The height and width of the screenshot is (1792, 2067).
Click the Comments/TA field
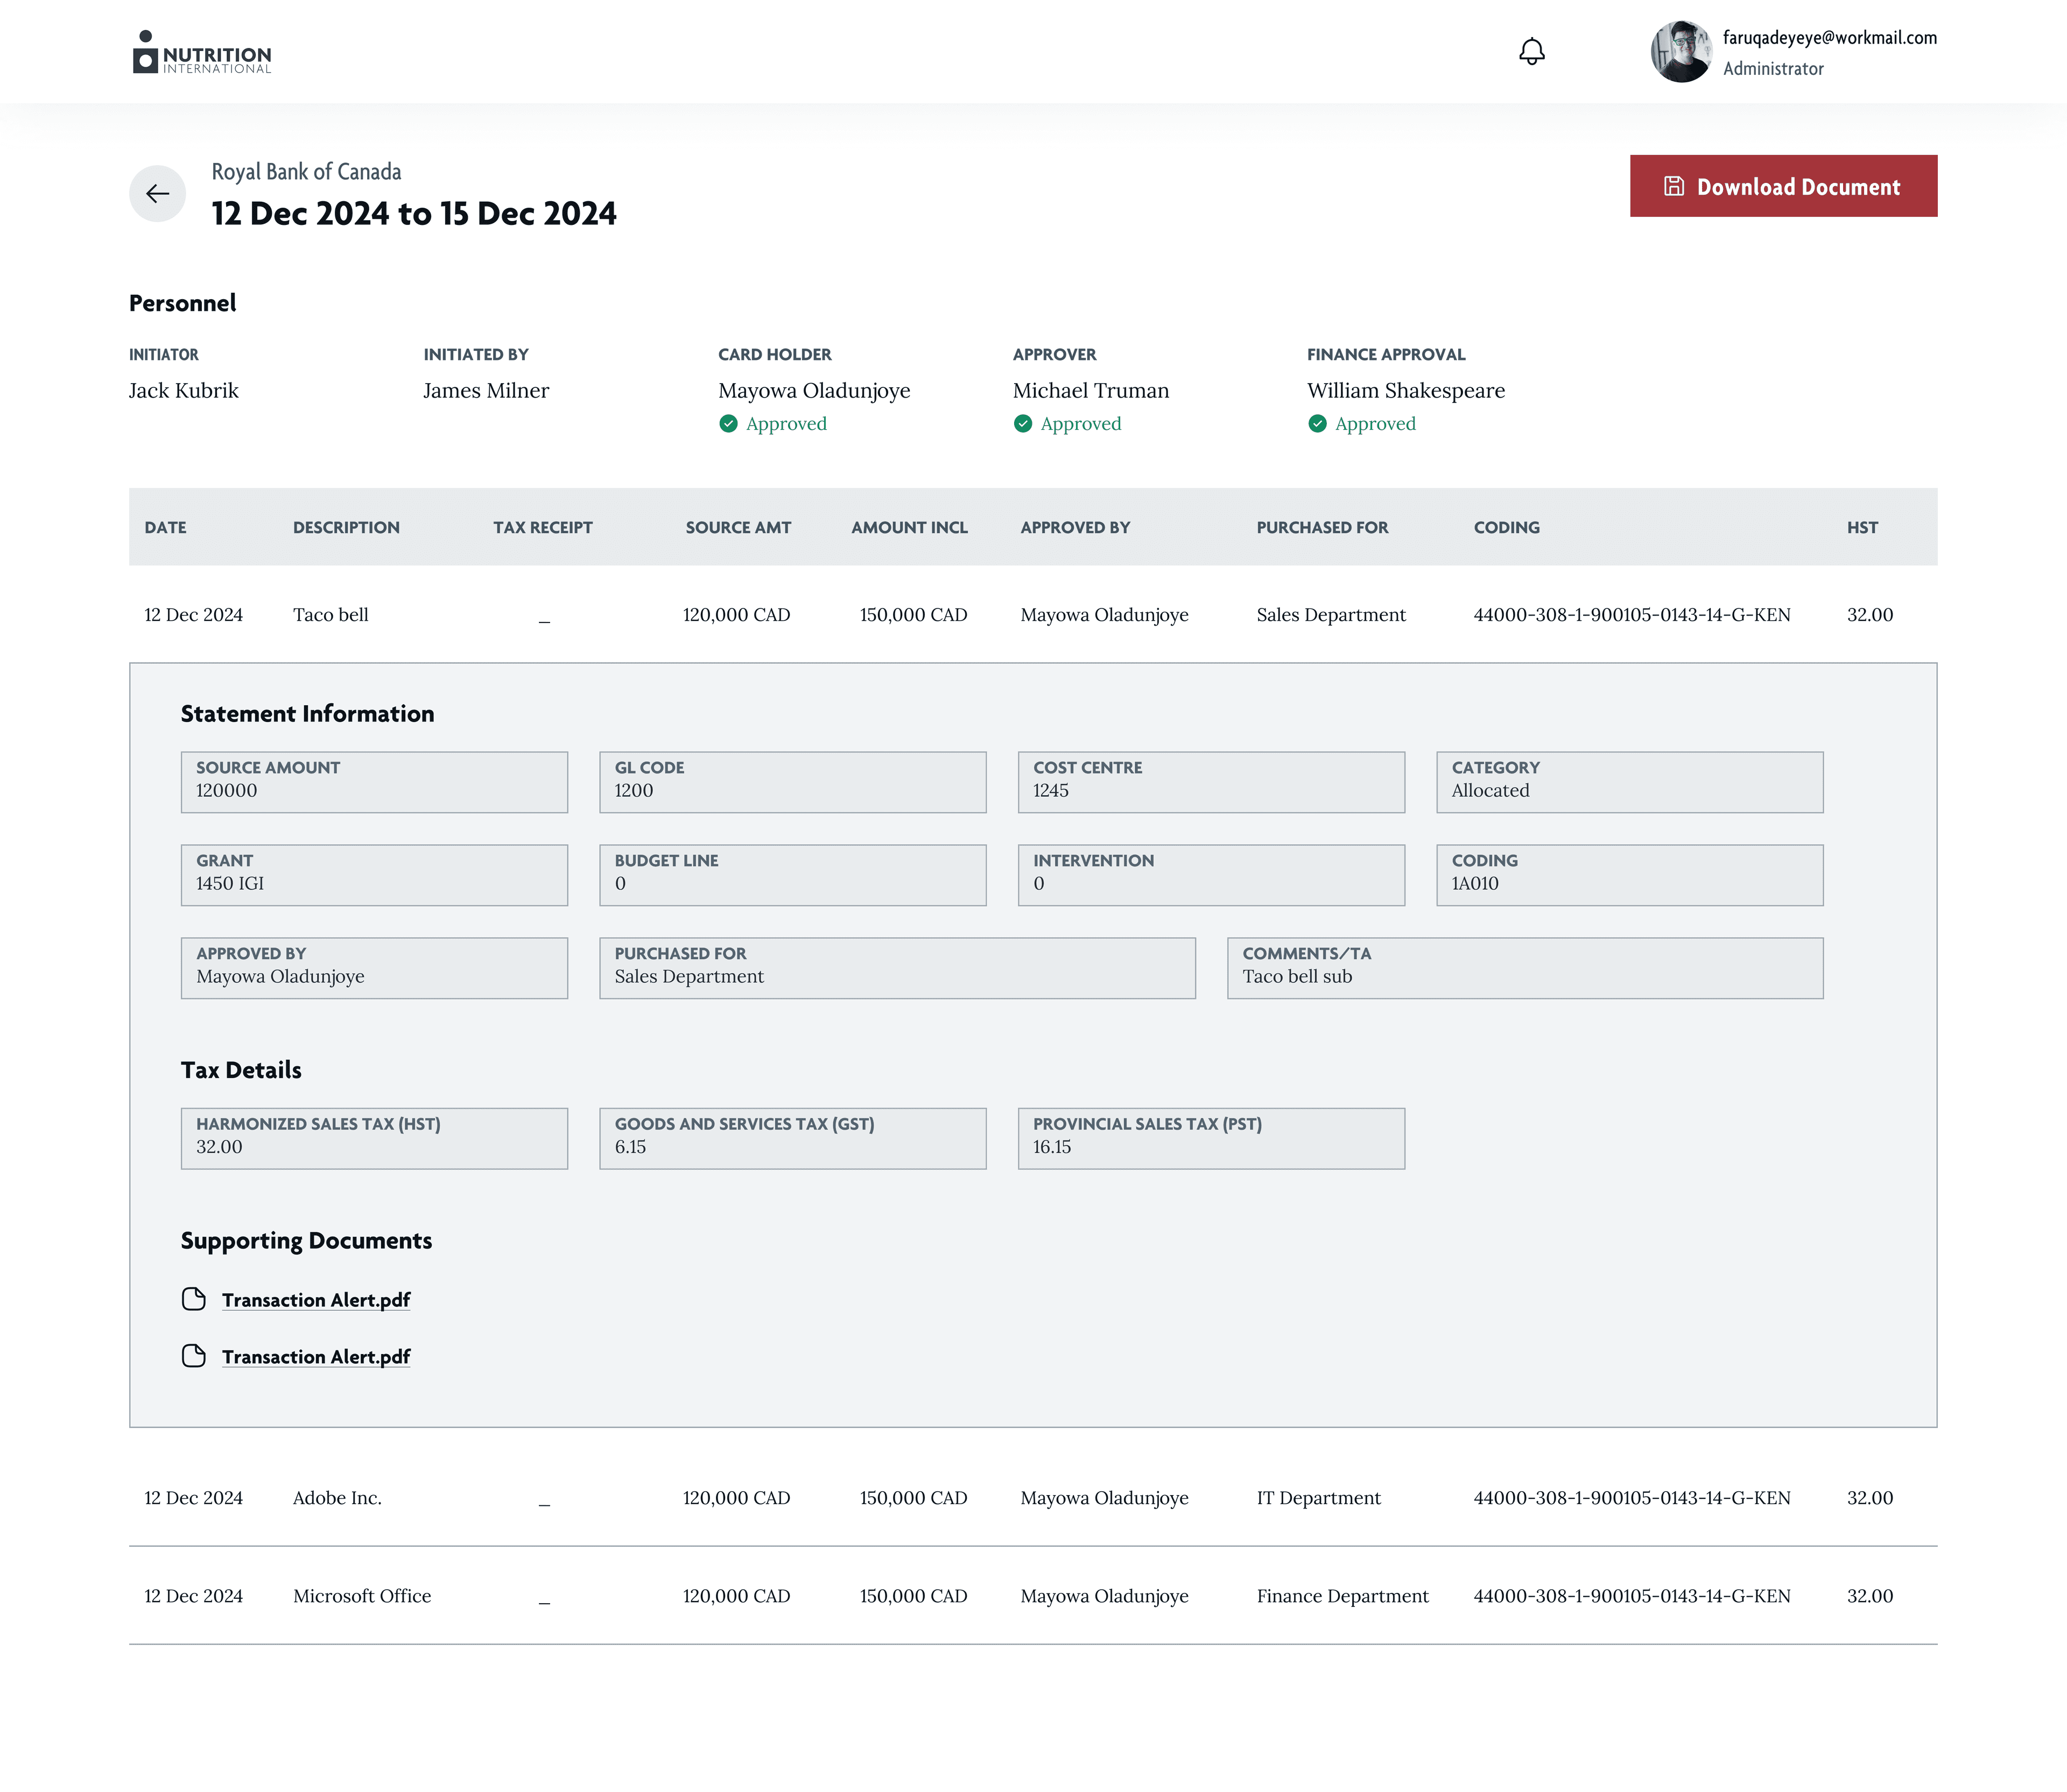pos(1525,968)
